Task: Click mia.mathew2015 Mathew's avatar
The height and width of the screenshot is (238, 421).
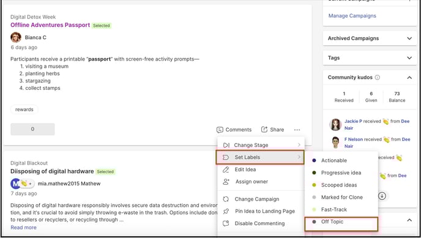Action: [x=15, y=184]
